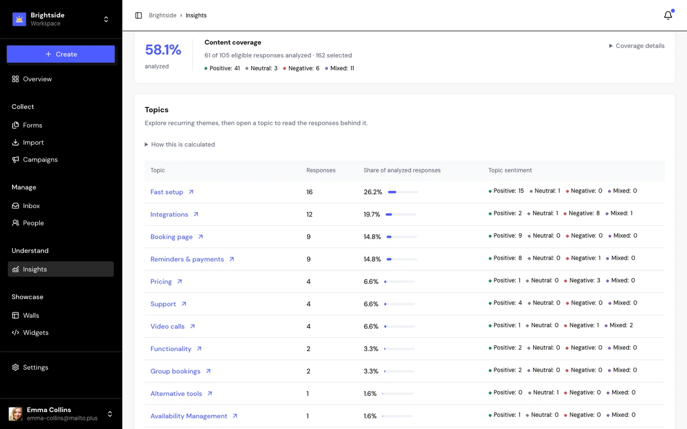
Task: Toggle the sidebar panel icon
Action: (x=138, y=15)
